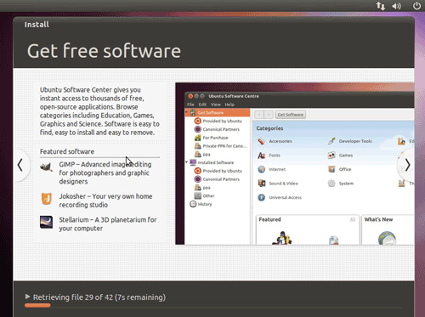
Task: Open the network connections indicator in top panel
Action: 381,6
